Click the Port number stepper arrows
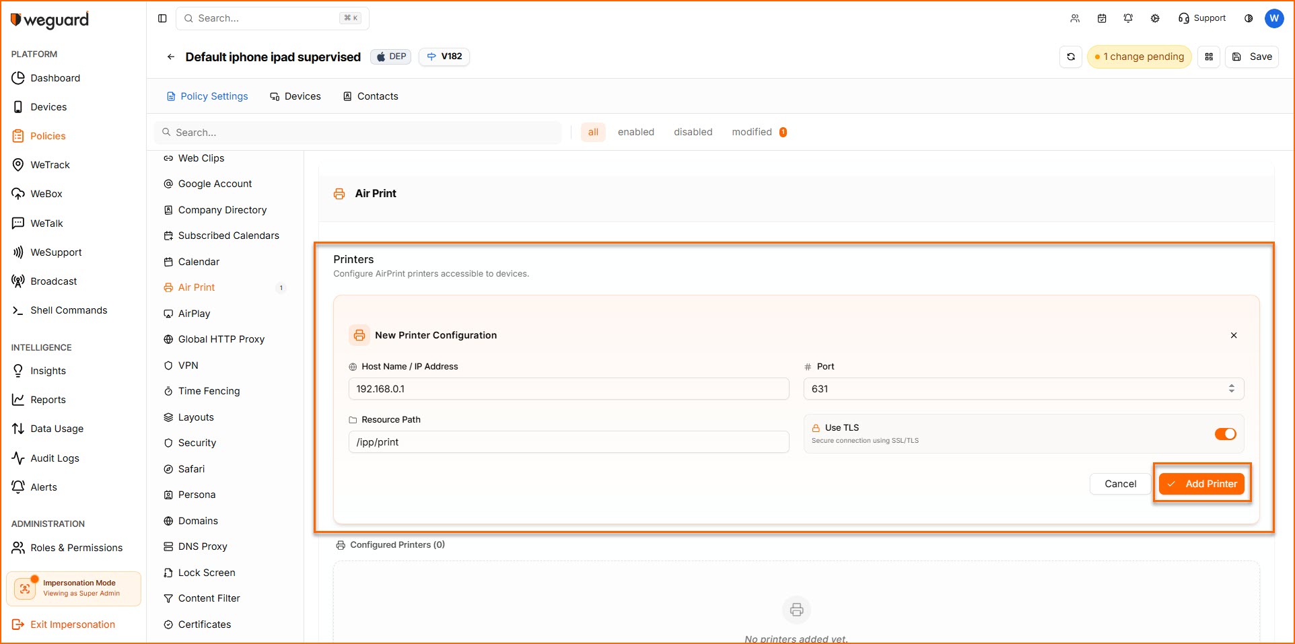The width and height of the screenshot is (1295, 644). 1231,389
